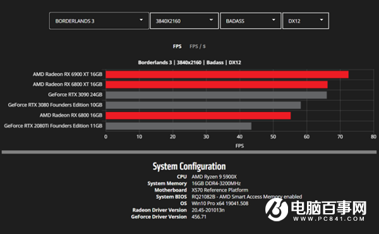Select the GeForce RTX 2080Ti bar

point(178,126)
